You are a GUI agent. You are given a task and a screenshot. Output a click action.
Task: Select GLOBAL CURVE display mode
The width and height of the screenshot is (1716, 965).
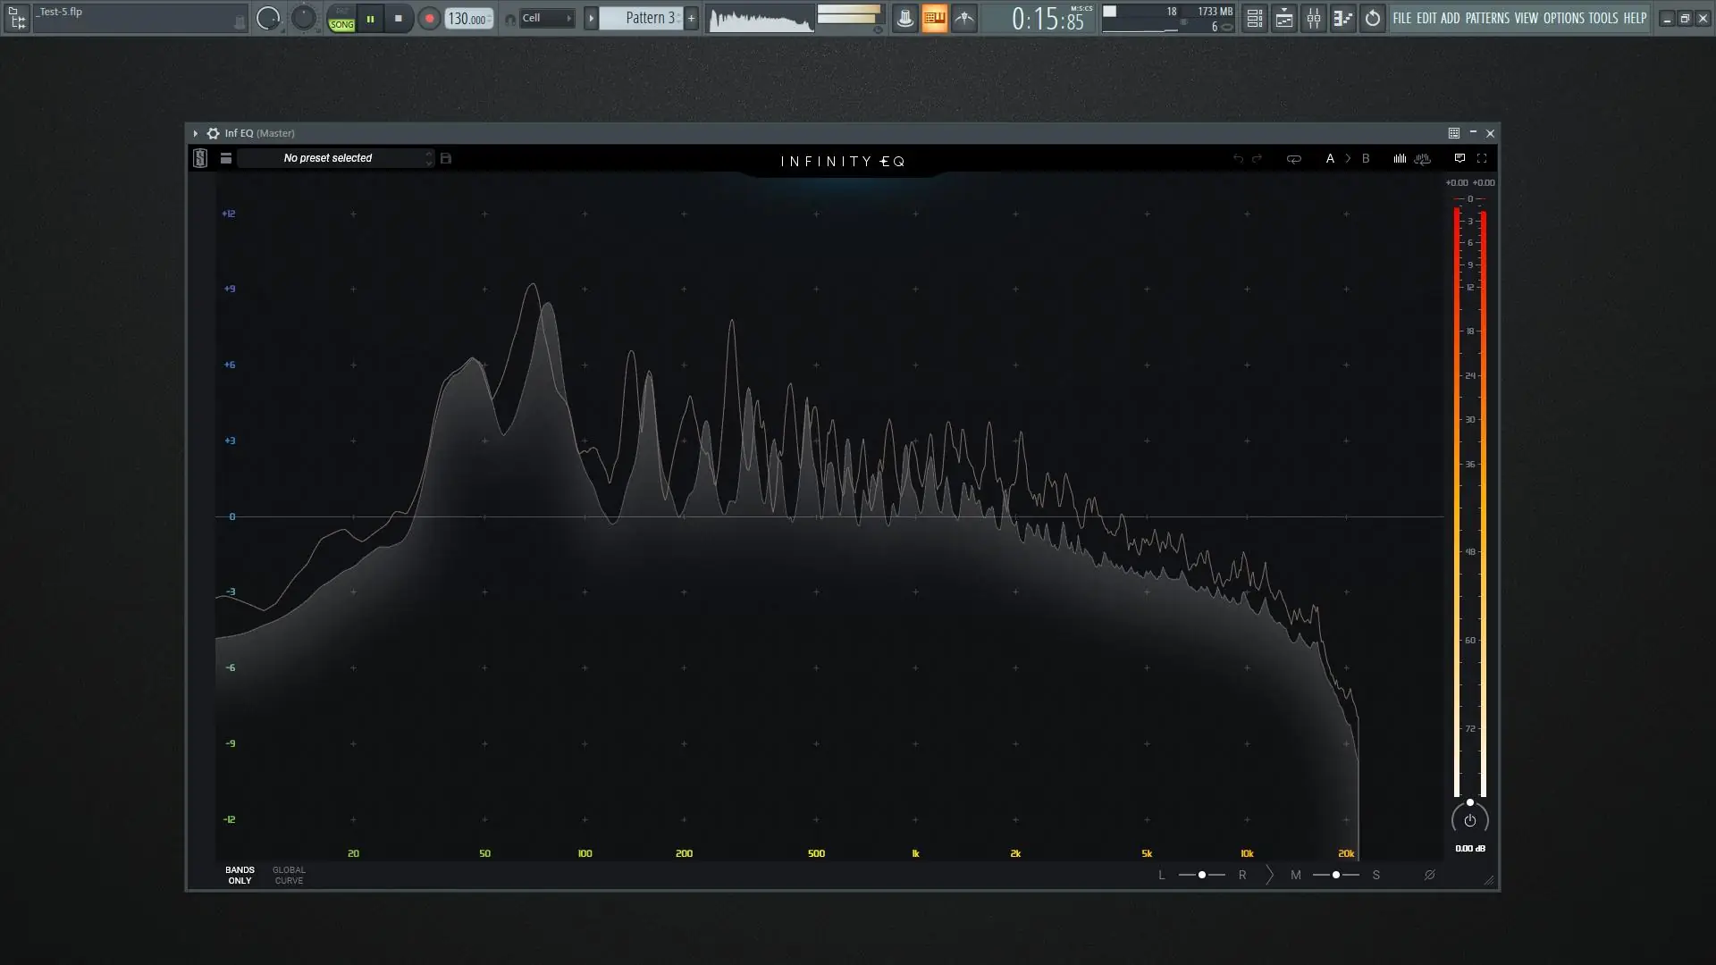[289, 875]
